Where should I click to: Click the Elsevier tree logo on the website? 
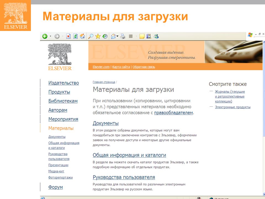[x=60, y=57]
